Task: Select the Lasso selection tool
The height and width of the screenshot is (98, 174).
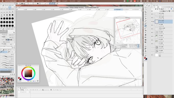Action: point(146,17)
